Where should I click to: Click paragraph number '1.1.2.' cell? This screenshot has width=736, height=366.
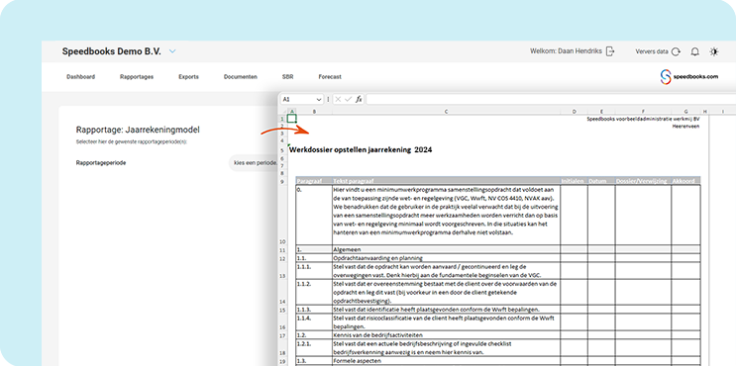coord(314,293)
